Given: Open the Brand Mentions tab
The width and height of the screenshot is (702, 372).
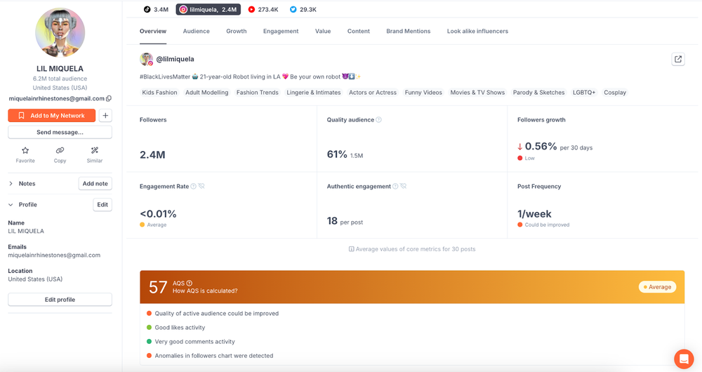Looking at the screenshot, I should [409, 32].
